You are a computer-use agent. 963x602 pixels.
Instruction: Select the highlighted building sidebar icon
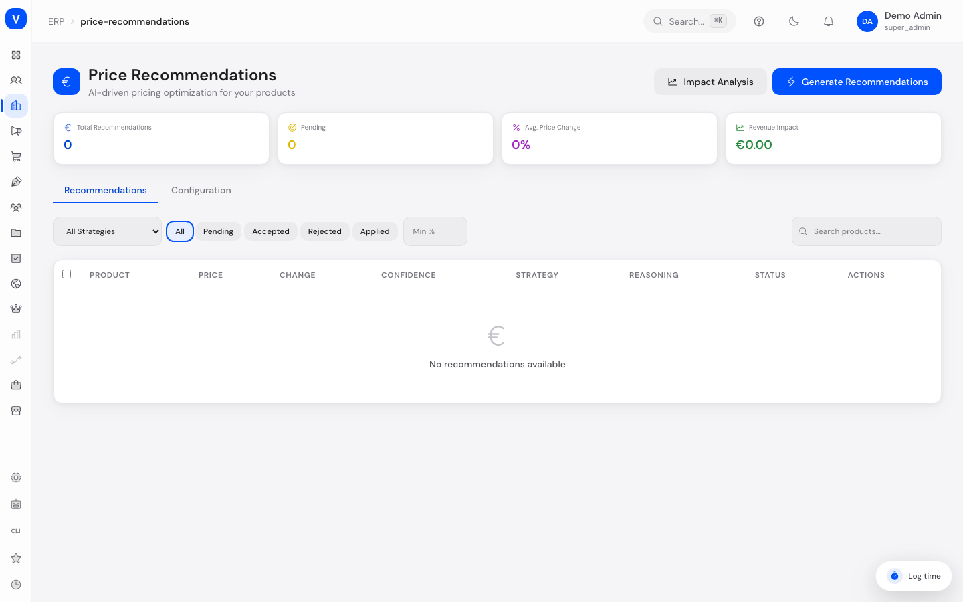click(x=16, y=106)
